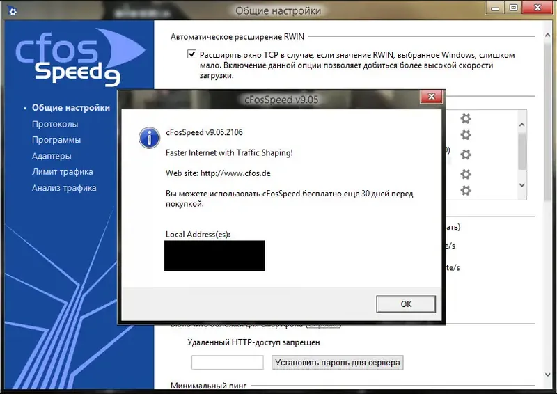
Task: Click main window scroll up arrow
Action: click(547, 36)
